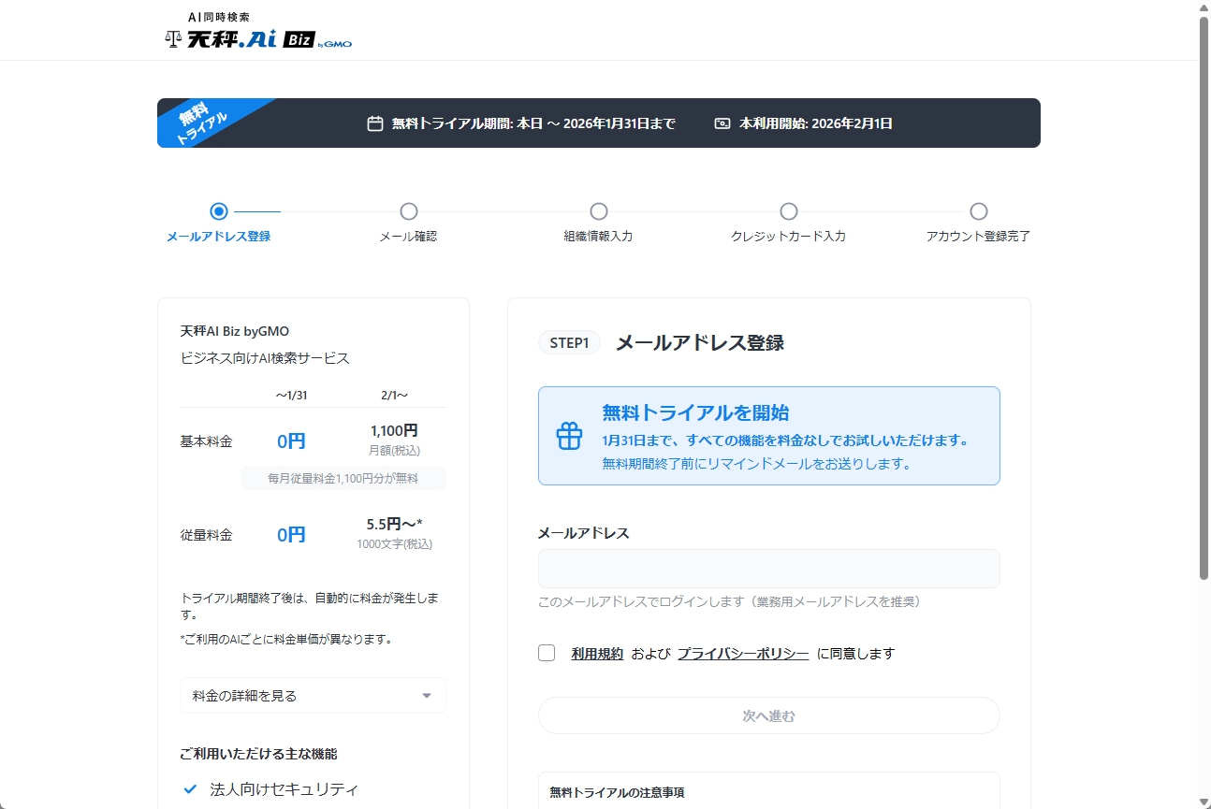Click the アカウント登録完了 step label
The height and width of the screenshot is (809, 1211).
[x=979, y=237]
